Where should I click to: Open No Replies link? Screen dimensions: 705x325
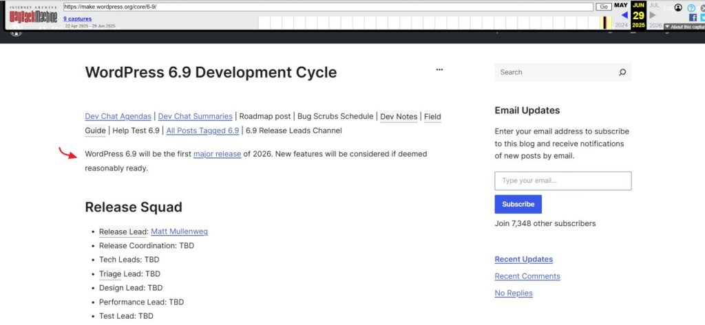click(x=514, y=293)
